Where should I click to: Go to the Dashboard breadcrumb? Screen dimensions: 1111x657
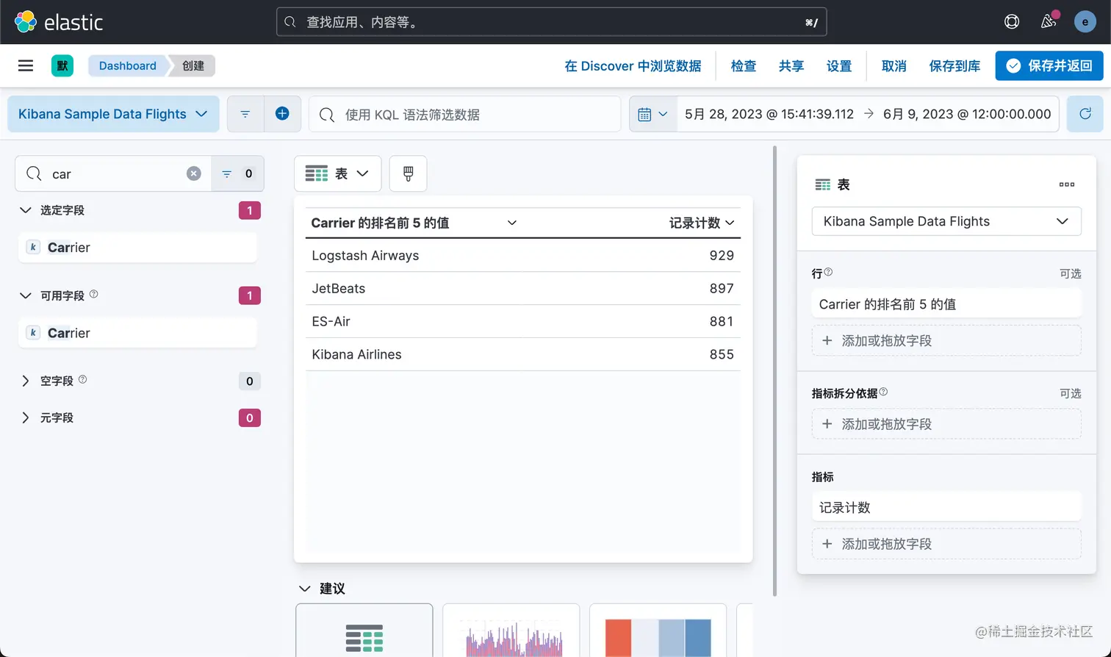pyautogui.click(x=128, y=65)
